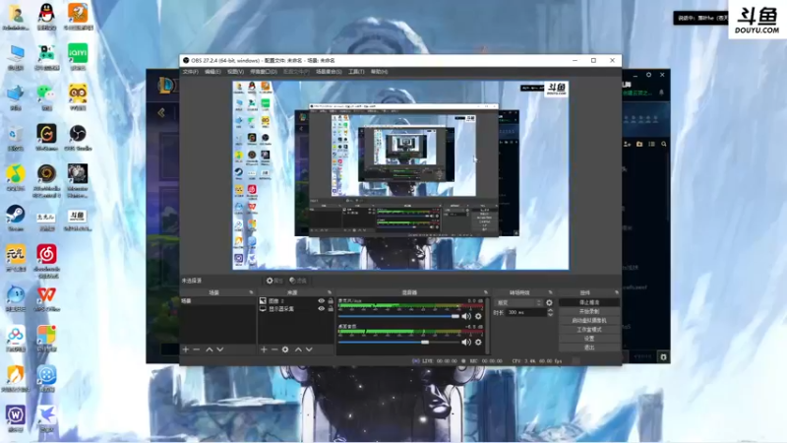This screenshot has width=787, height=443.
Task: Click the search icon in background client
Action: click(x=664, y=144)
